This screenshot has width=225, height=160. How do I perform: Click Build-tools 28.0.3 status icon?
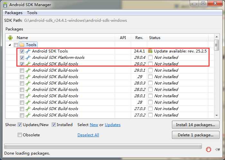[x=150, y=83]
